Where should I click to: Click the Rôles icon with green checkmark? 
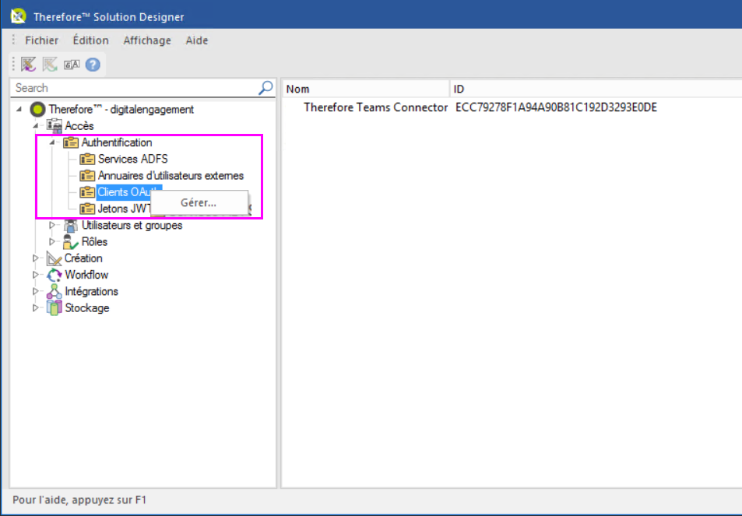point(71,242)
